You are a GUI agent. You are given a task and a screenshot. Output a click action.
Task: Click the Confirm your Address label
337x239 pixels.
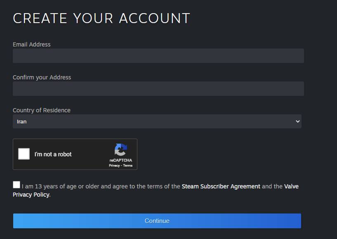point(42,77)
